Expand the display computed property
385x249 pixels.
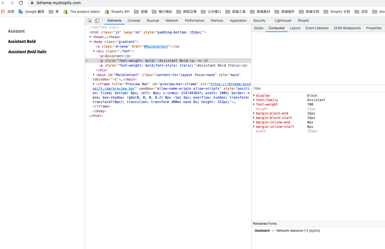254,95
